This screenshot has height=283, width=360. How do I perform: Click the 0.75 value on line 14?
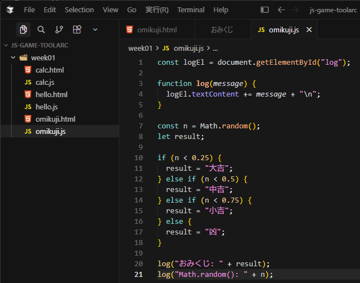[x=231, y=200]
